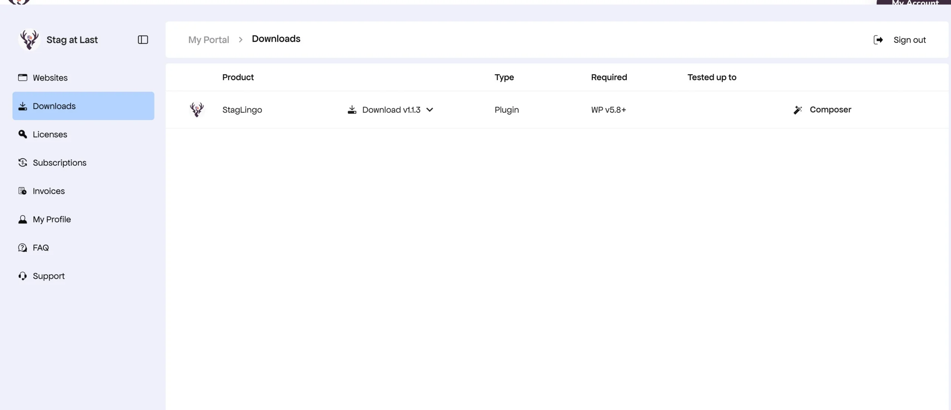The width and height of the screenshot is (951, 410).
Task: Click the Downloads breadcrumb title
Action: pyautogui.click(x=276, y=39)
